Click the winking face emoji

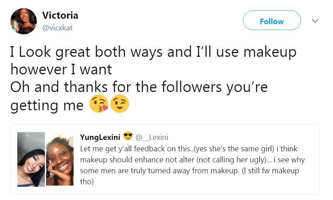pyautogui.click(x=120, y=105)
